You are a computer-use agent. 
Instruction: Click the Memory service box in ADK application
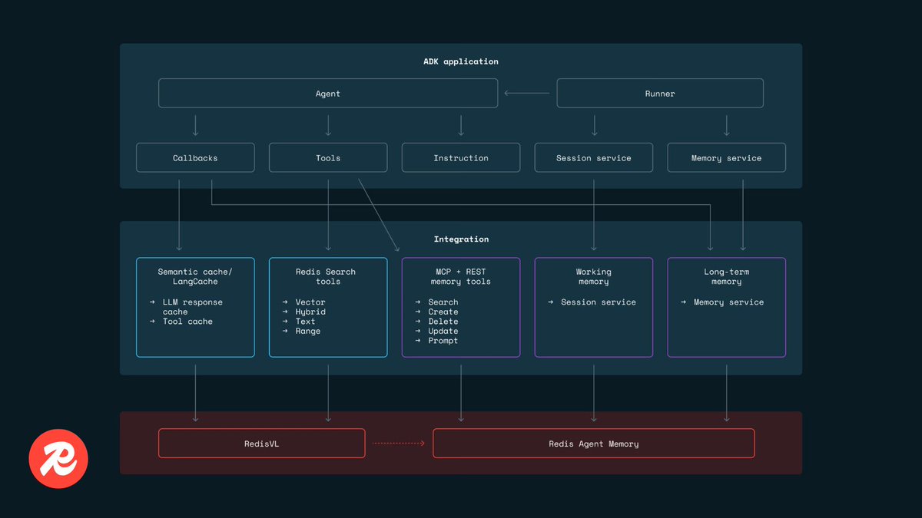(x=727, y=158)
